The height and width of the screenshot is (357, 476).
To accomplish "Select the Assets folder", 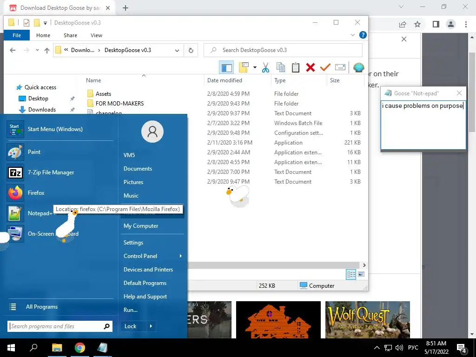I will click(103, 94).
